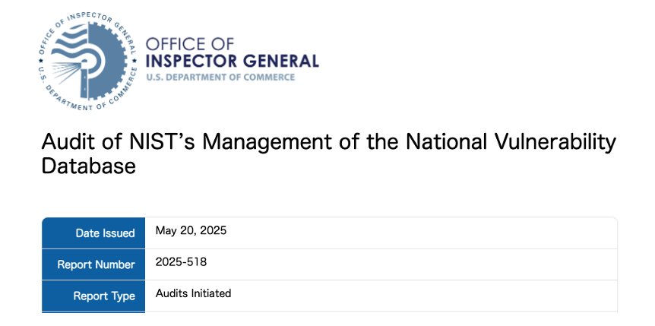Click the report number "2025-518"

tap(181, 261)
